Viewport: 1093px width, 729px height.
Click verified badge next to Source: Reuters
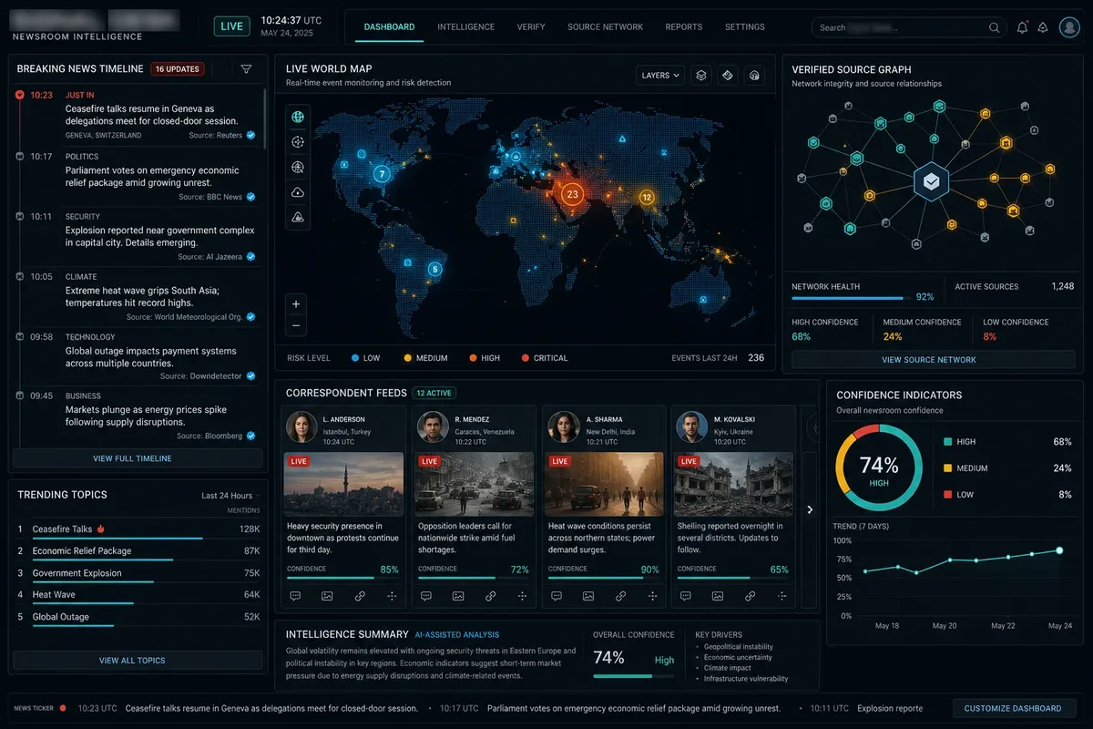[250, 135]
